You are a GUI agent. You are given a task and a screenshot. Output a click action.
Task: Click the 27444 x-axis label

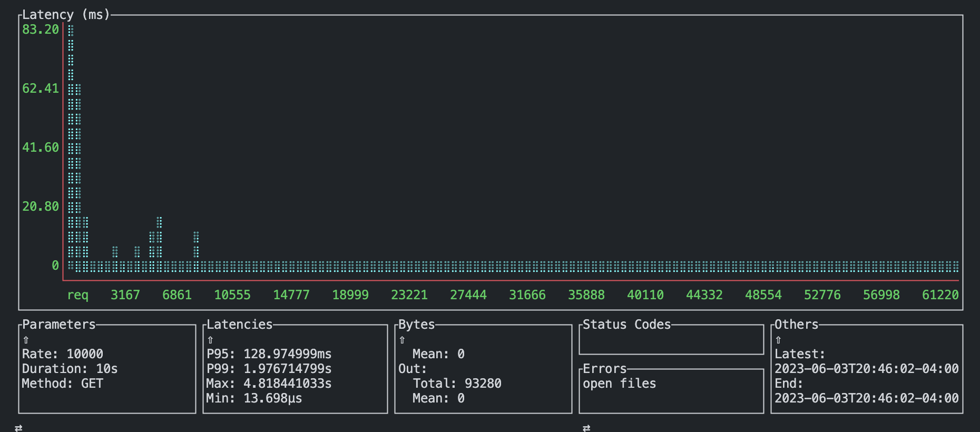pyautogui.click(x=468, y=295)
